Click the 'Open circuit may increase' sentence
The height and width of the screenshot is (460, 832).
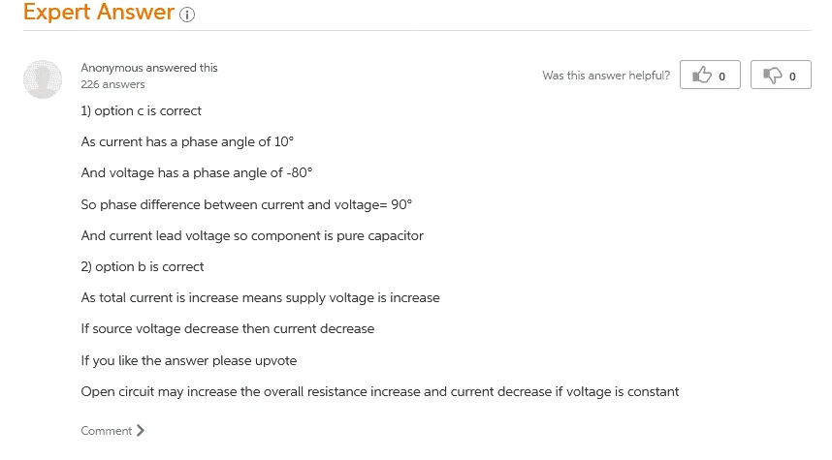(380, 391)
